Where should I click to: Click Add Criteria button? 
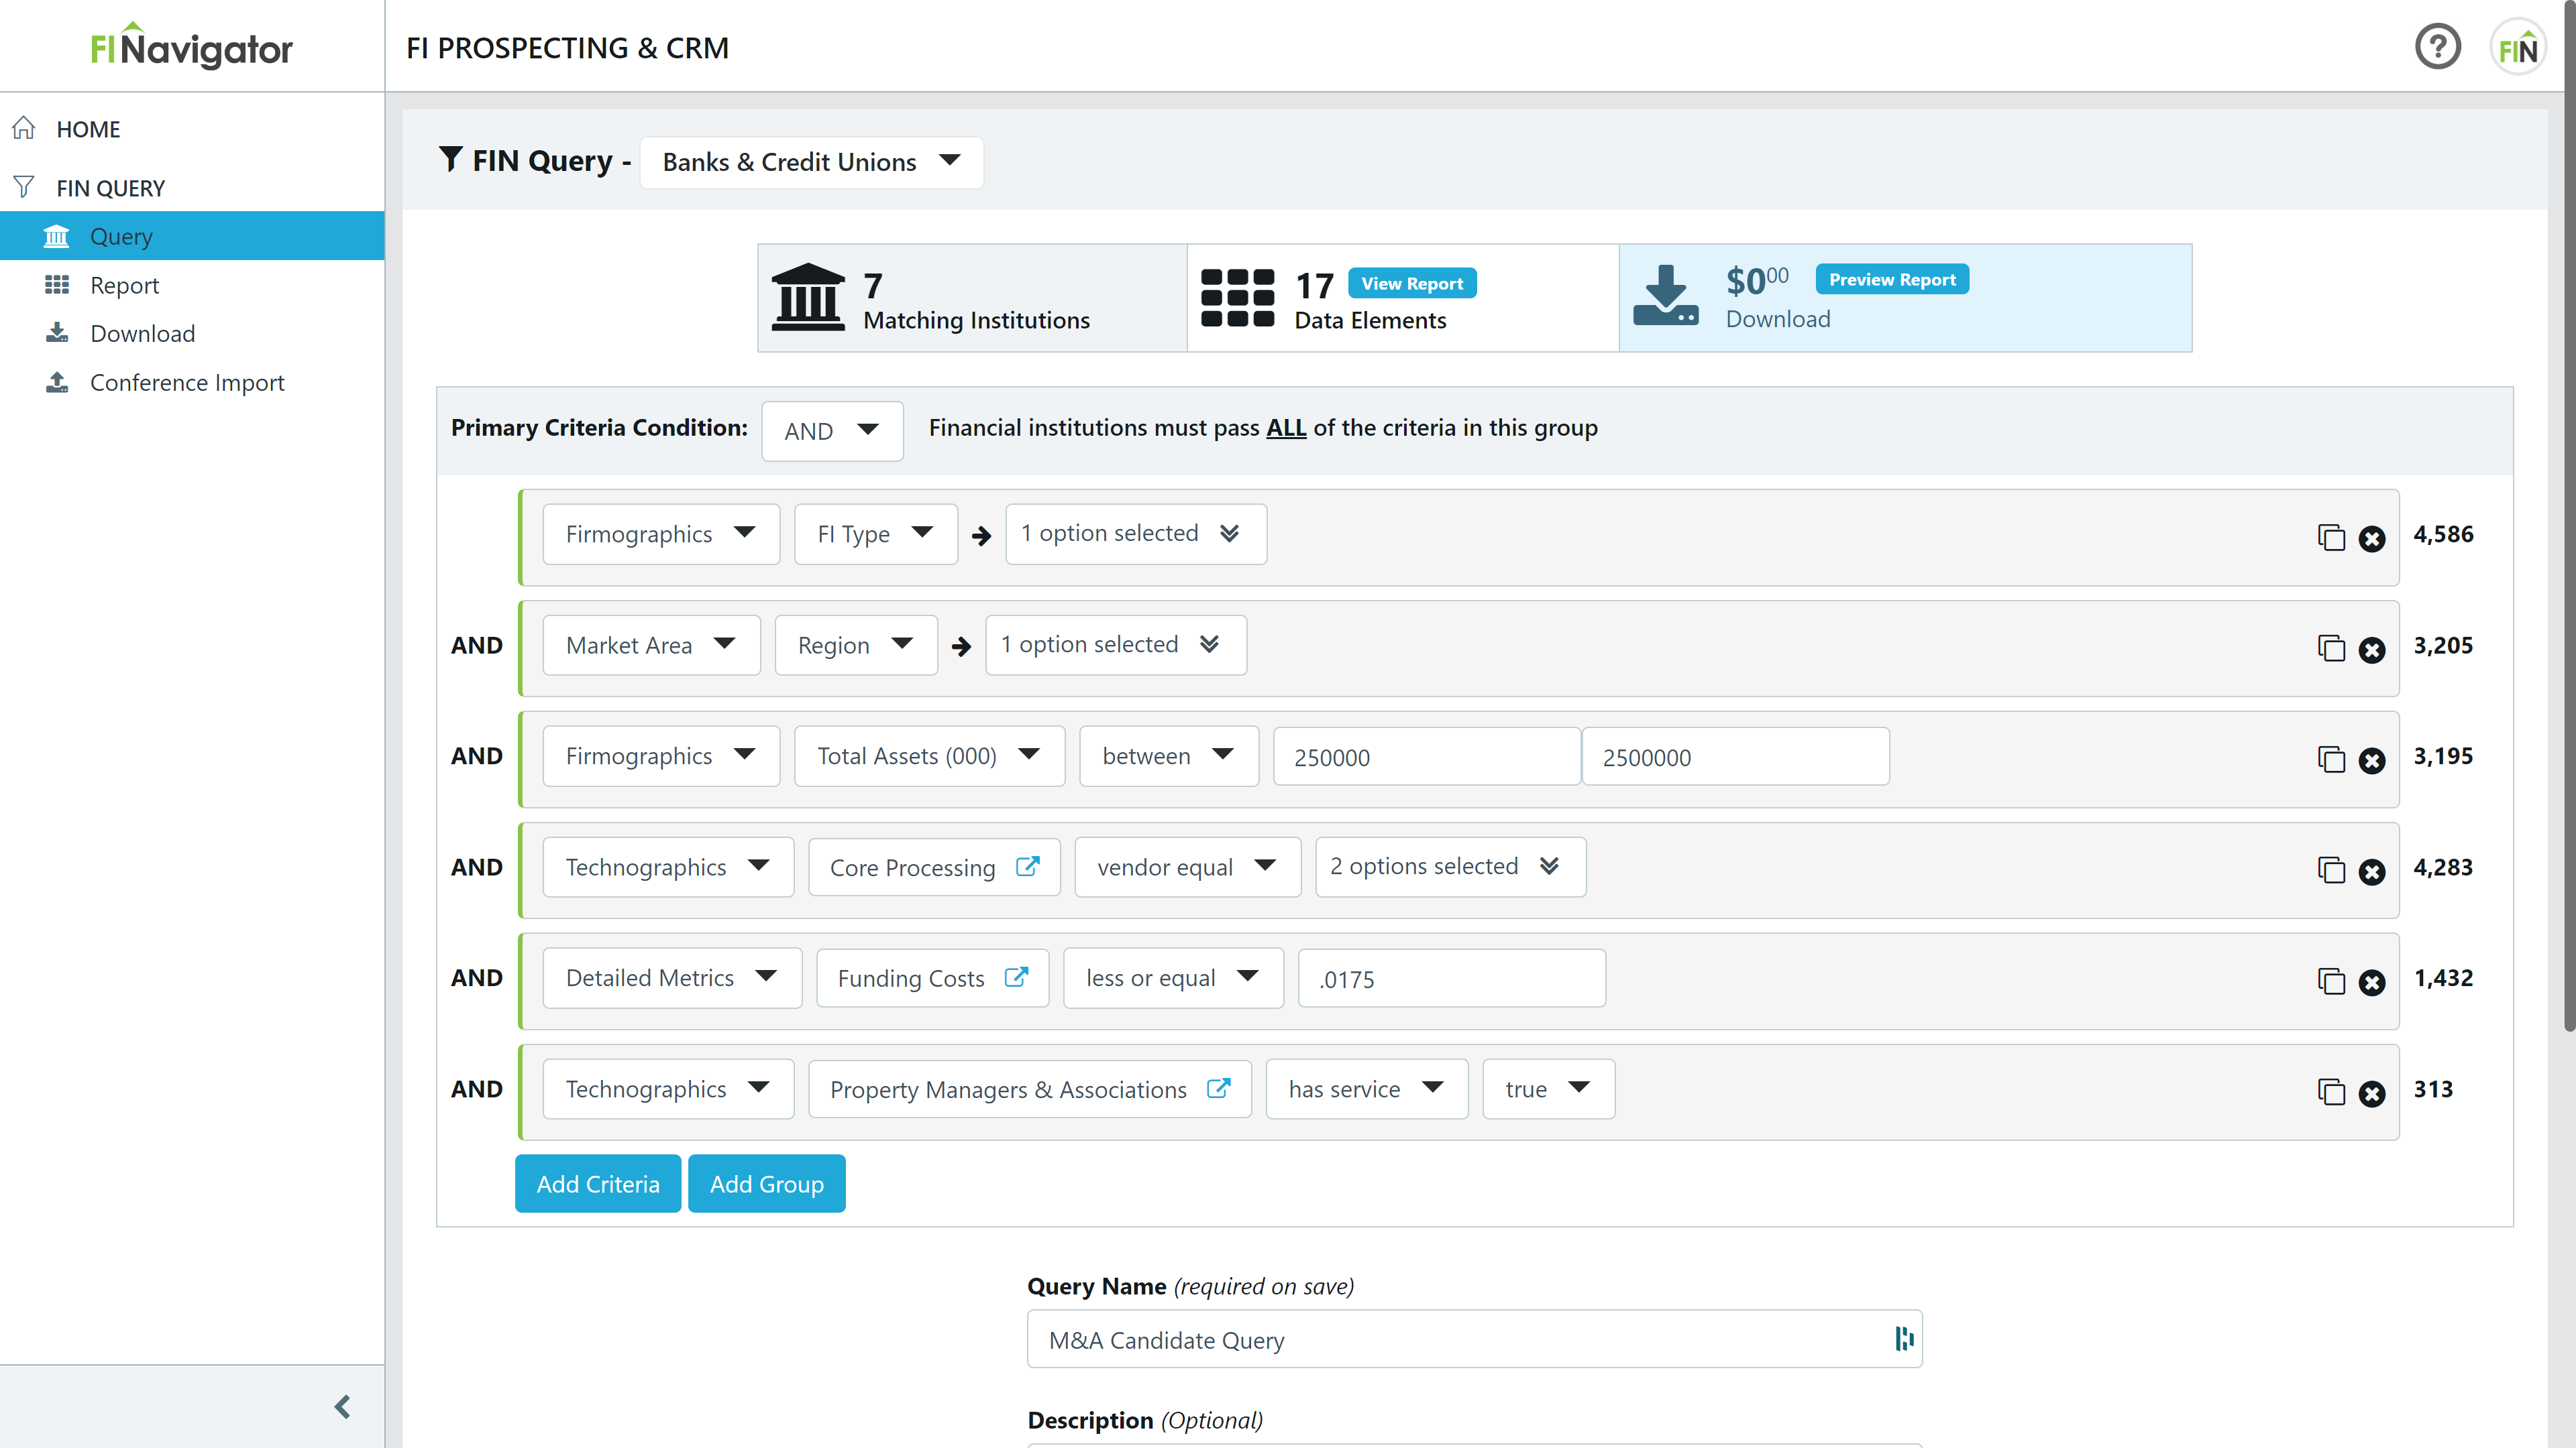(598, 1183)
